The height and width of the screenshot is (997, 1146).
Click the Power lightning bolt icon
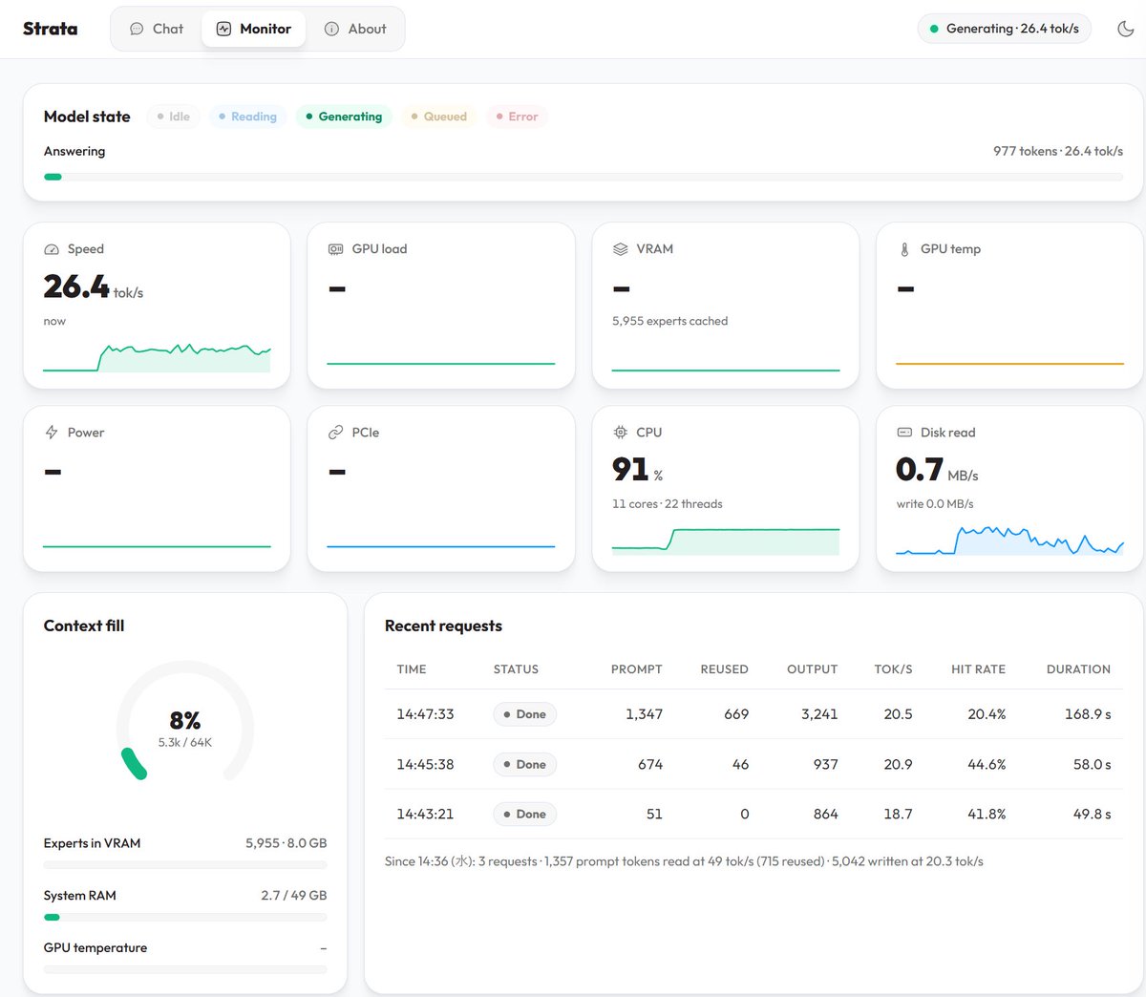(x=52, y=433)
